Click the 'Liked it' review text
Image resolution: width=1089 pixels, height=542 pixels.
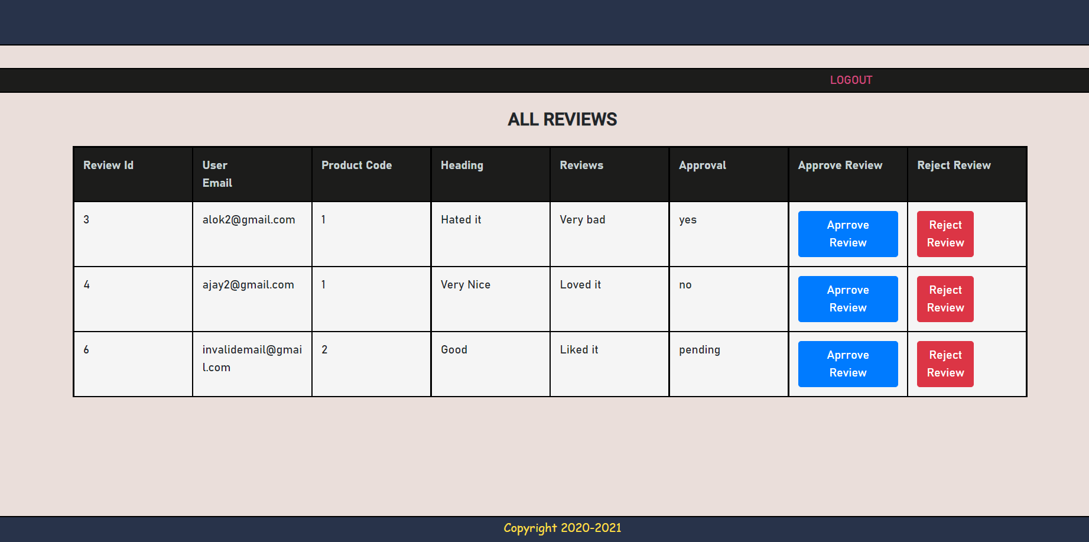click(x=579, y=350)
